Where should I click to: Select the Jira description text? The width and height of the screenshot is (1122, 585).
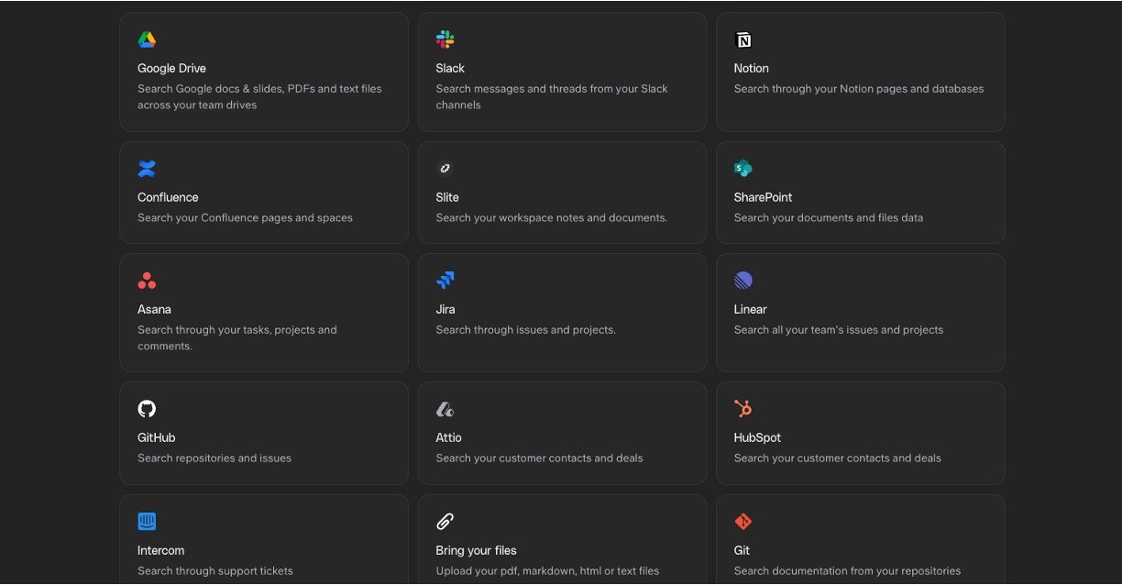pos(525,330)
